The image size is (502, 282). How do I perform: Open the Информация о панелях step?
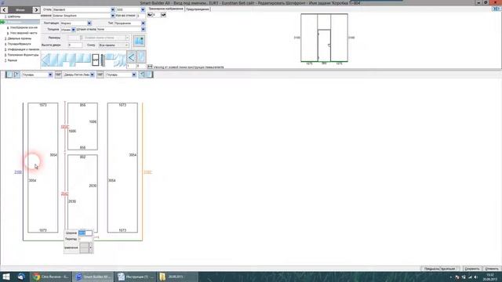23,49
